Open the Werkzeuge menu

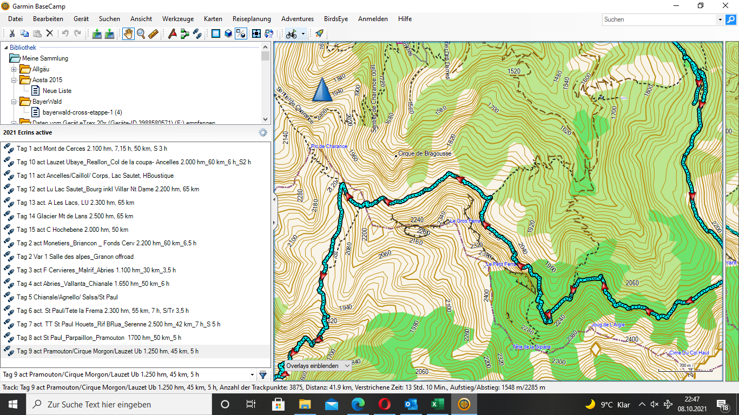click(x=178, y=19)
